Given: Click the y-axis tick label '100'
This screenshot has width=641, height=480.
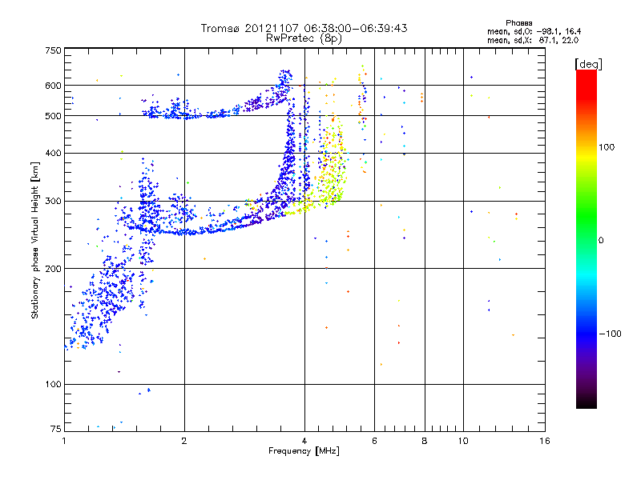Looking at the screenshot, I should pos(53,384).
